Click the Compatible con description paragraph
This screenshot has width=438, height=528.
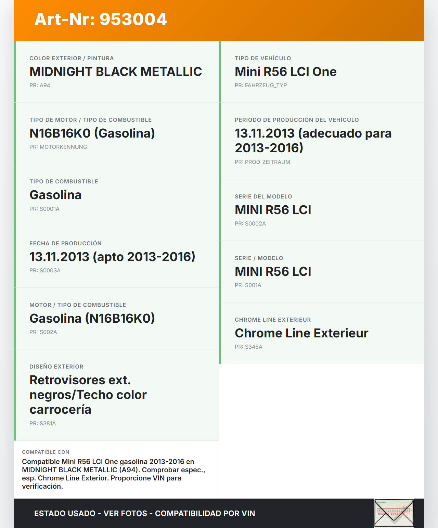tap(113, 474)
